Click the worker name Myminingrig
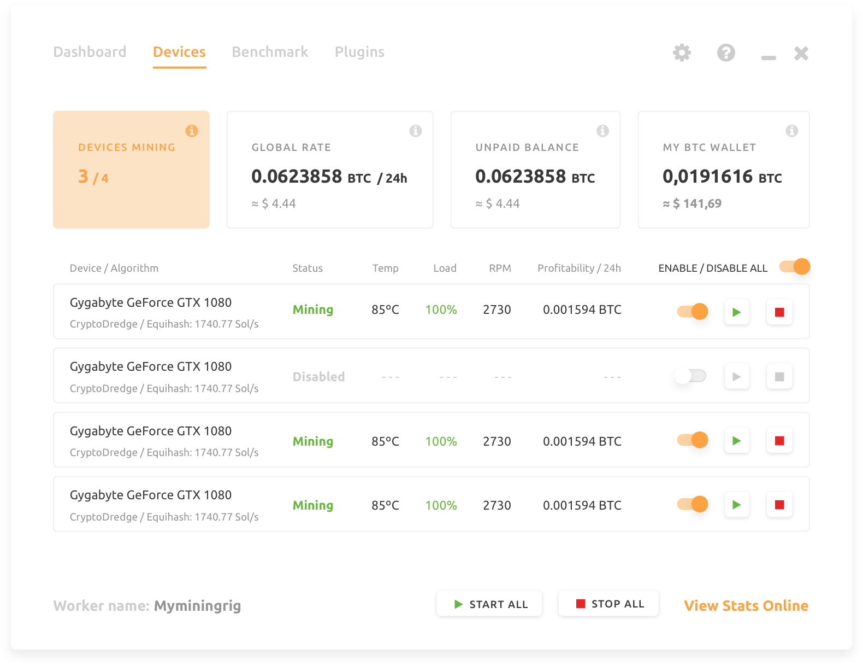Viewport: 863px width, 666px height. click(197, 606)
